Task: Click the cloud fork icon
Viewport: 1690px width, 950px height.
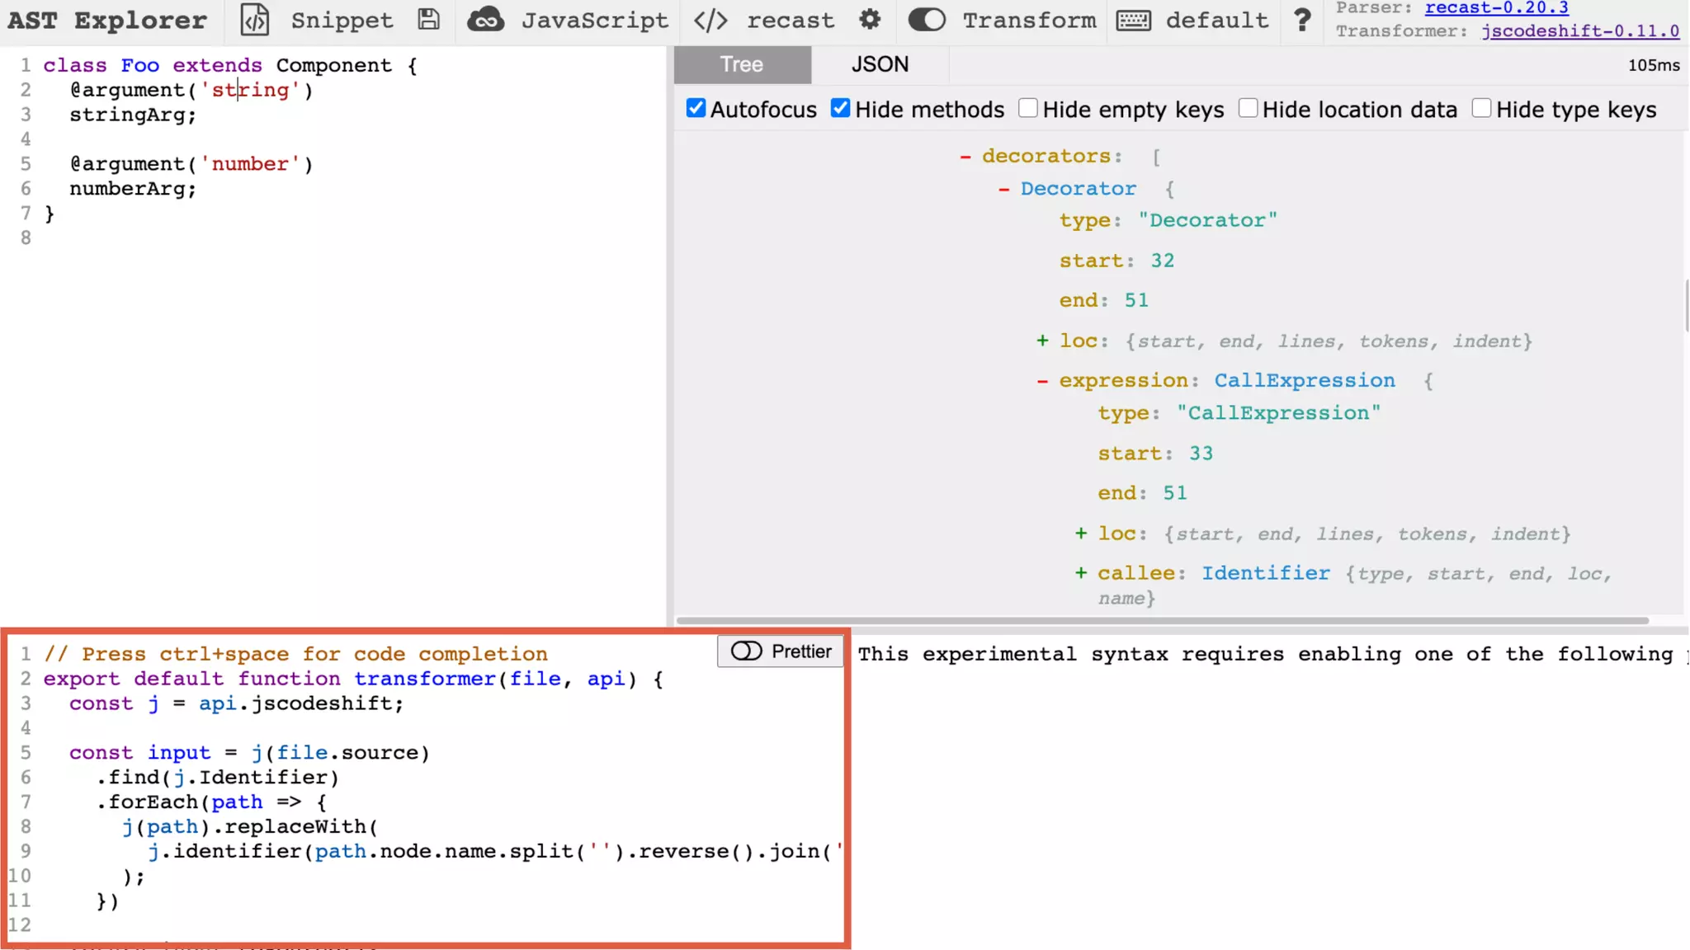Action: (485, 20)
